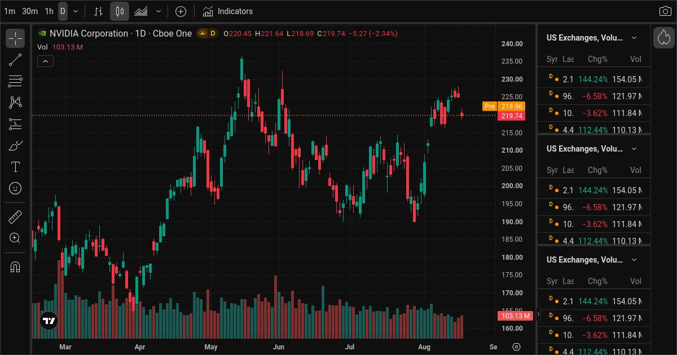This screenshot has height=355, width=677.
Task: Select the ruler measure tool
Action: point(15,216)
